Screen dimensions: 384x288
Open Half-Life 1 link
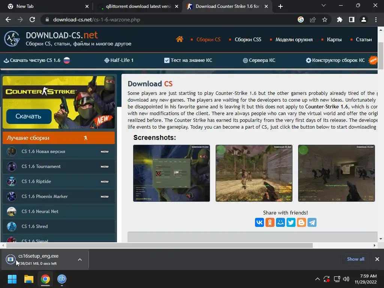point(119,60)
